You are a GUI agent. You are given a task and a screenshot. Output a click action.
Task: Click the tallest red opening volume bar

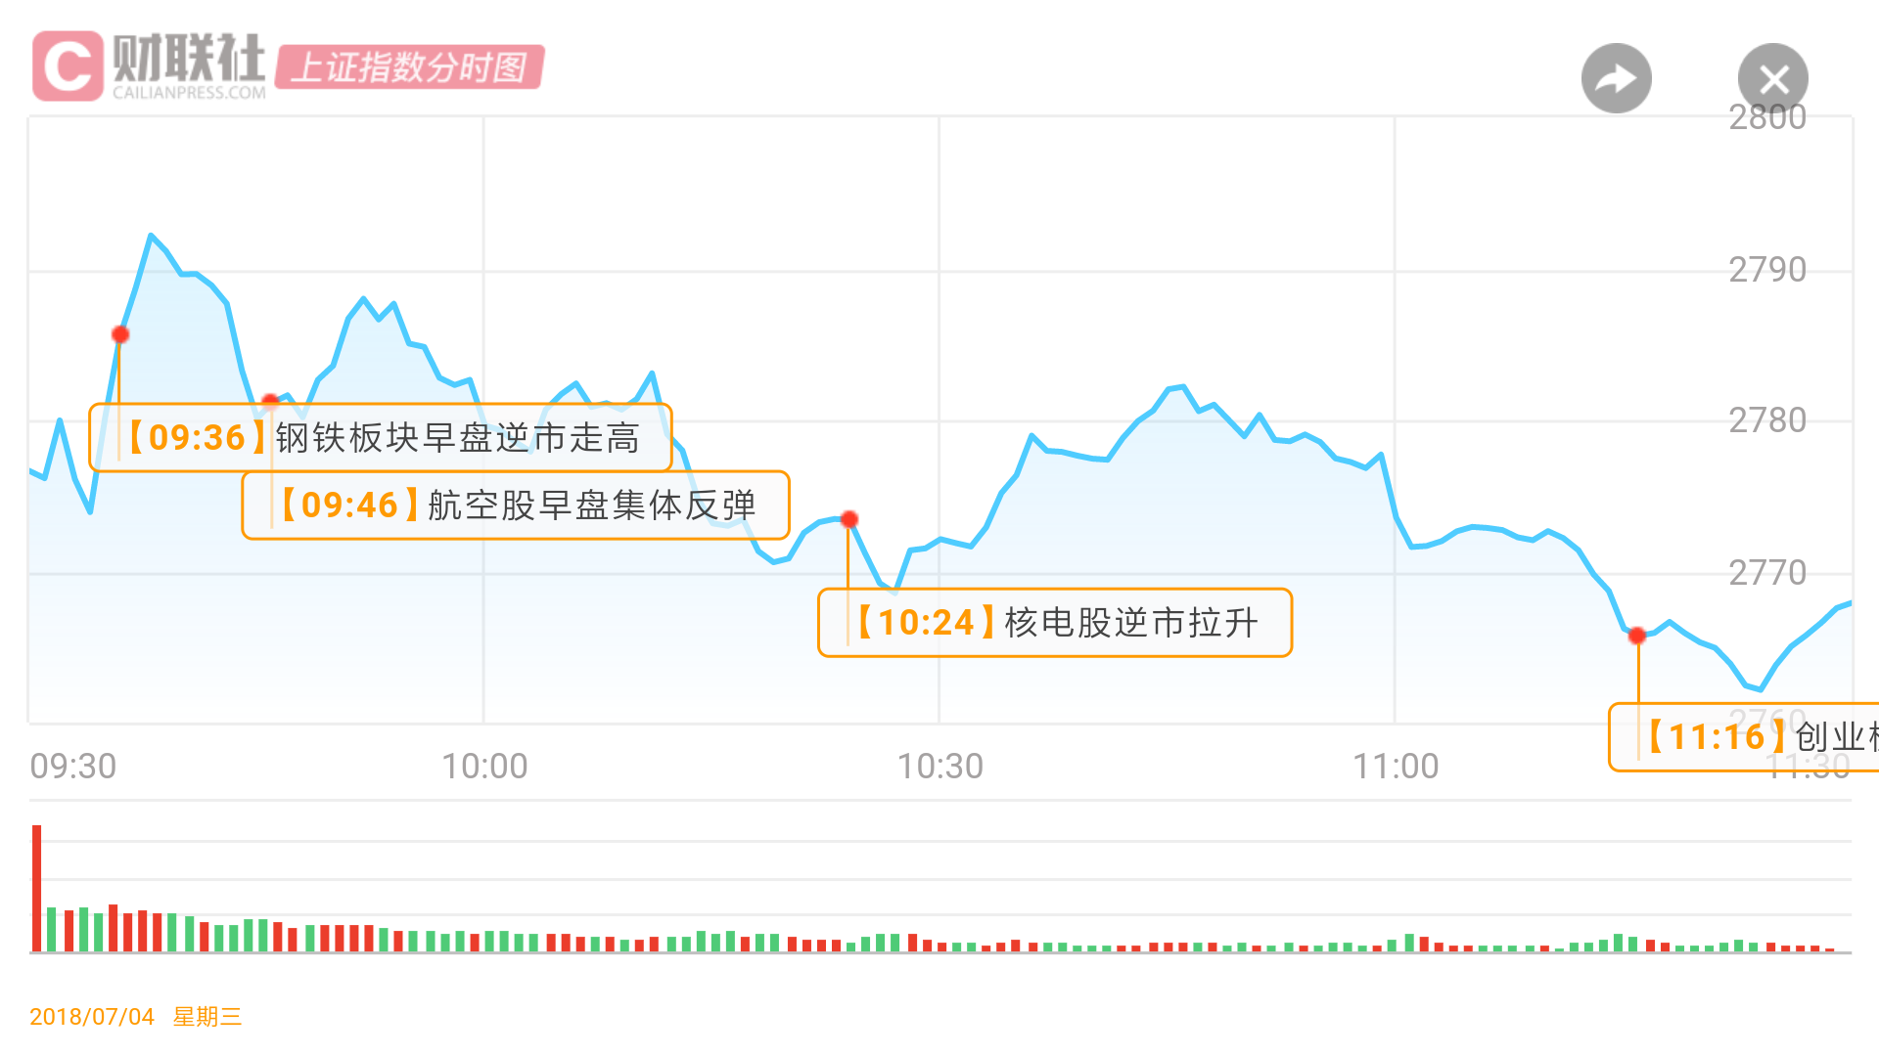click(37, 888)
